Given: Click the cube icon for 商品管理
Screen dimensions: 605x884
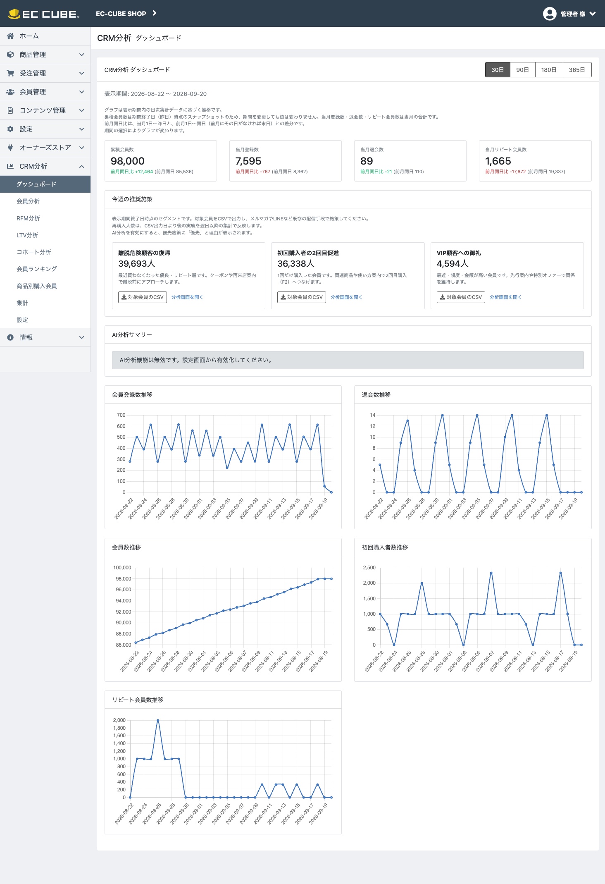Looking at the screenshot, I should (x=10, y=55).
